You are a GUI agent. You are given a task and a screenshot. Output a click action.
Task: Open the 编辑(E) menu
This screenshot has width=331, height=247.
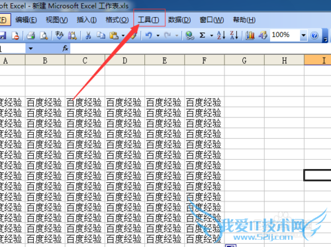(26, 20)
